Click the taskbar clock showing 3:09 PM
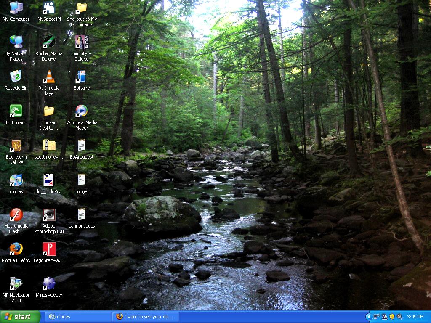Image resolution: width=431 pixels, height=323 pixels. point(415,317)
